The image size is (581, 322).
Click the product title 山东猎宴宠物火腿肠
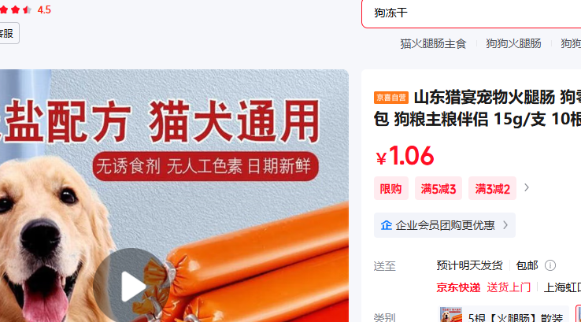pos(484,98)
